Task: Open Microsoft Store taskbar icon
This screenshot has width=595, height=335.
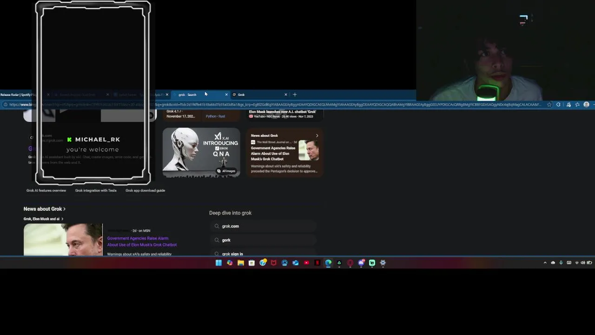Action: pos(251,263)
